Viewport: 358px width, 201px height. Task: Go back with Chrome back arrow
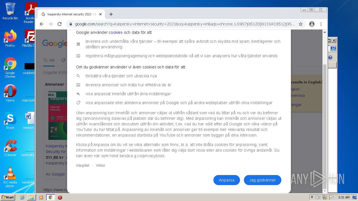pos(42,24)
